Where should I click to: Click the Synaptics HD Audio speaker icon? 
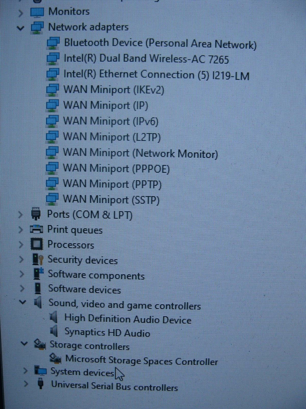(x=54, y=332)
